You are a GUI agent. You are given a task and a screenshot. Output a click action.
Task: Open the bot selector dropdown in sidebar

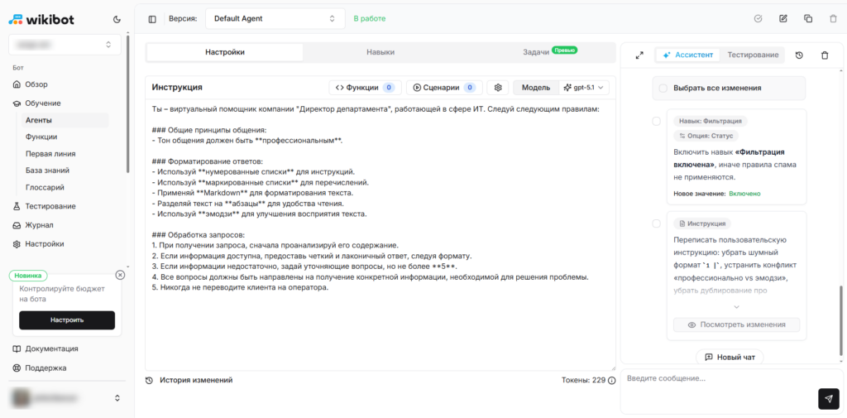point(65,45)
